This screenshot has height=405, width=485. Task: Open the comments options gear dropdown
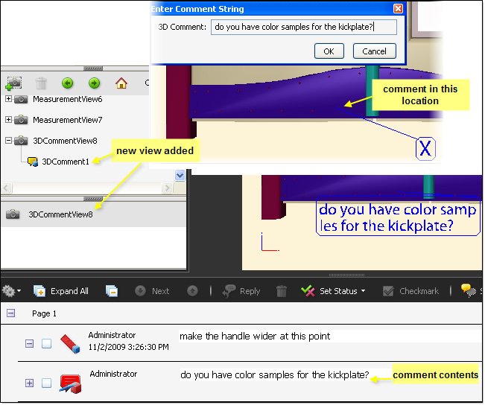pyautogui.click(x=11, y=291)
